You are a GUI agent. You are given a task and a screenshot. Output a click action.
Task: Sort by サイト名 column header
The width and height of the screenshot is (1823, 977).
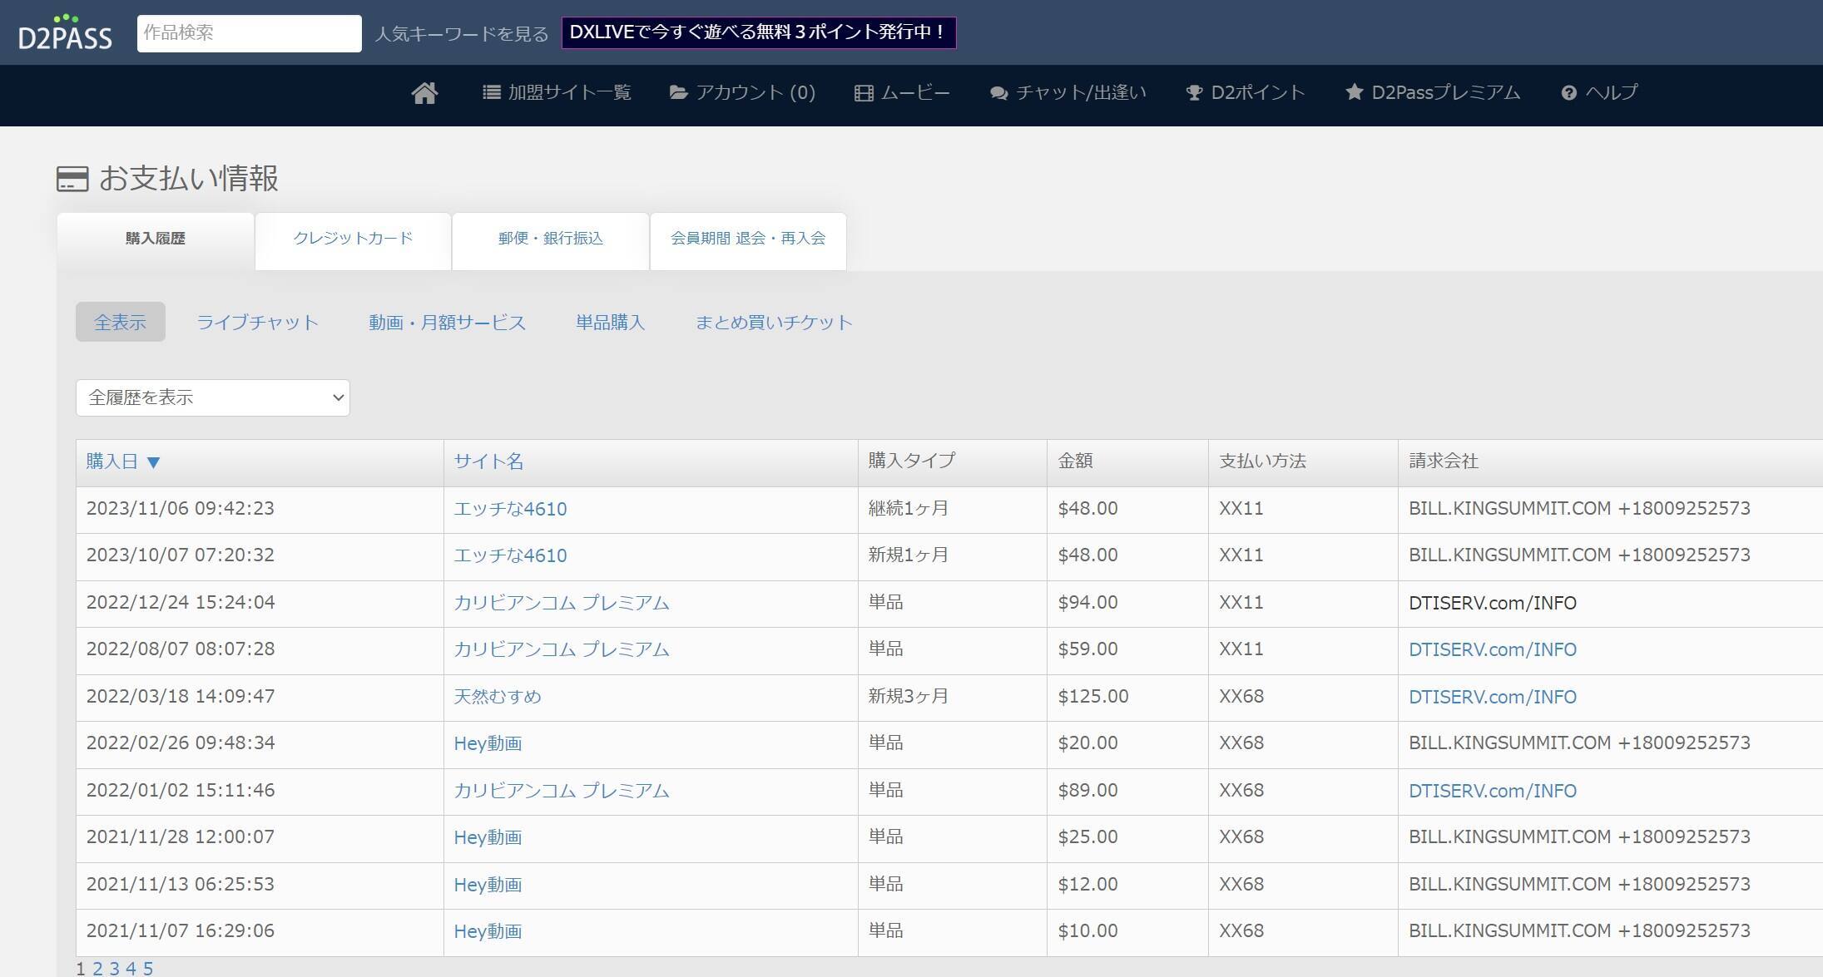coord(488,461)
